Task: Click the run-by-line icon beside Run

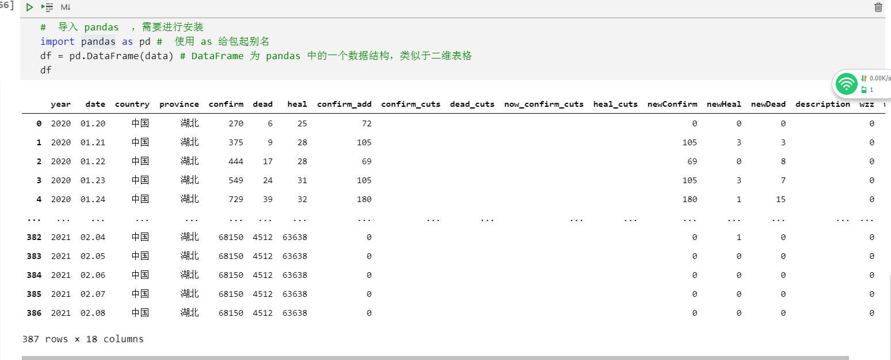Action: (47, 7)
